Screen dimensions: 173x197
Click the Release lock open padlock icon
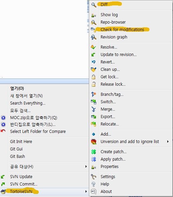(94, 84)
